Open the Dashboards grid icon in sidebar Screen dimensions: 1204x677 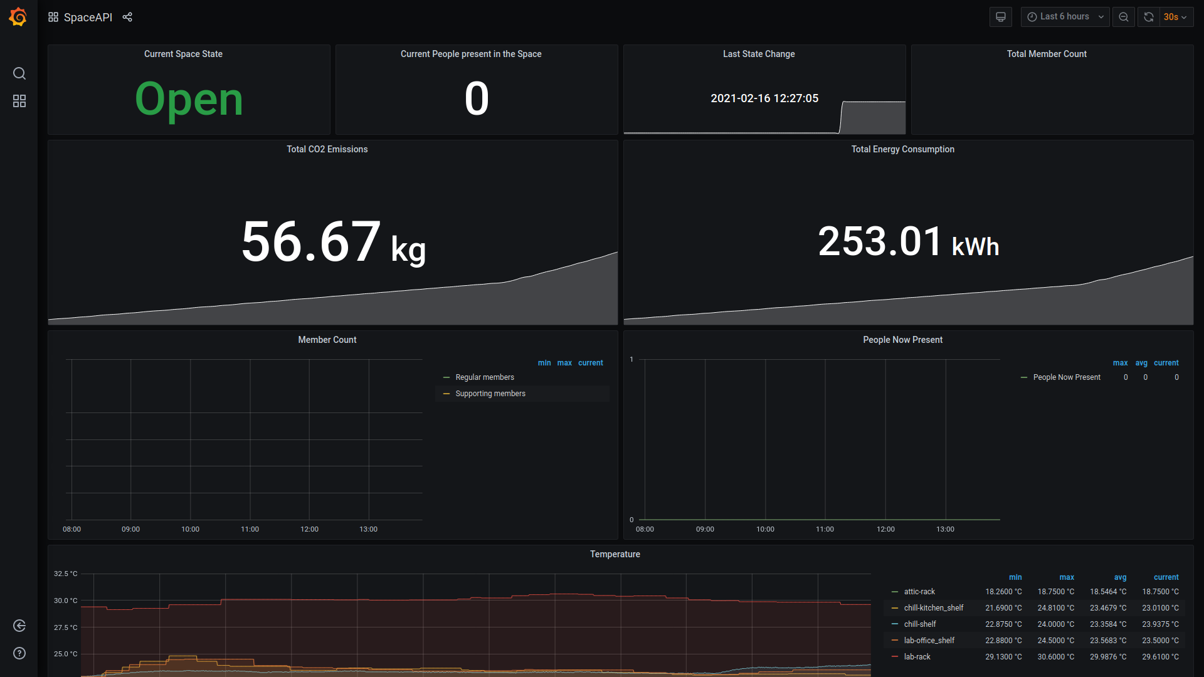tap(19, 101)
